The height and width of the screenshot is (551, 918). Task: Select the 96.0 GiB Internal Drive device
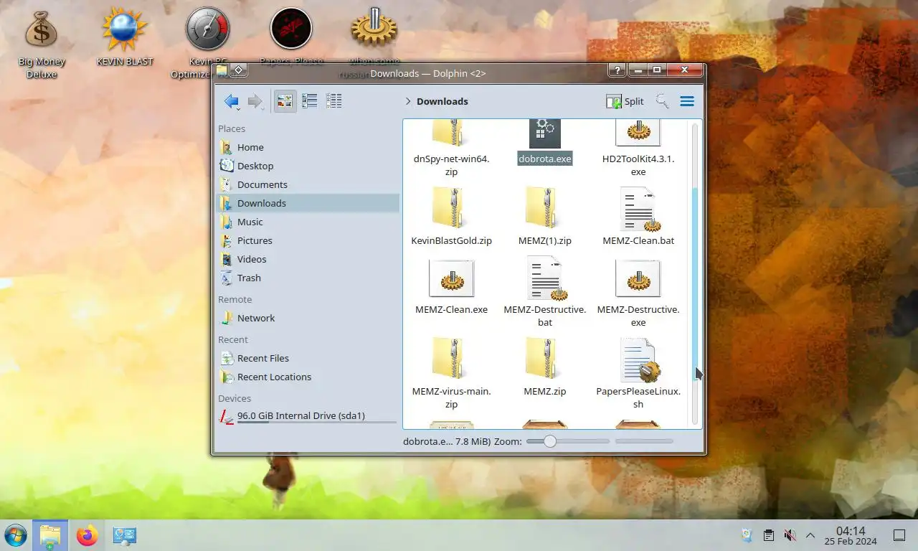pyautogui.click(x=308, y=416)
